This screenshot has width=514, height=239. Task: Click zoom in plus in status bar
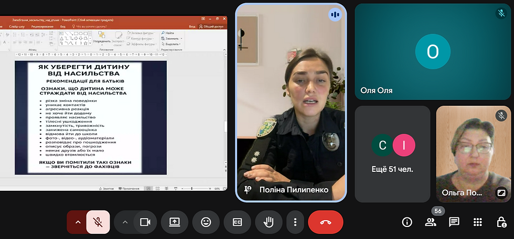[210, 189]
